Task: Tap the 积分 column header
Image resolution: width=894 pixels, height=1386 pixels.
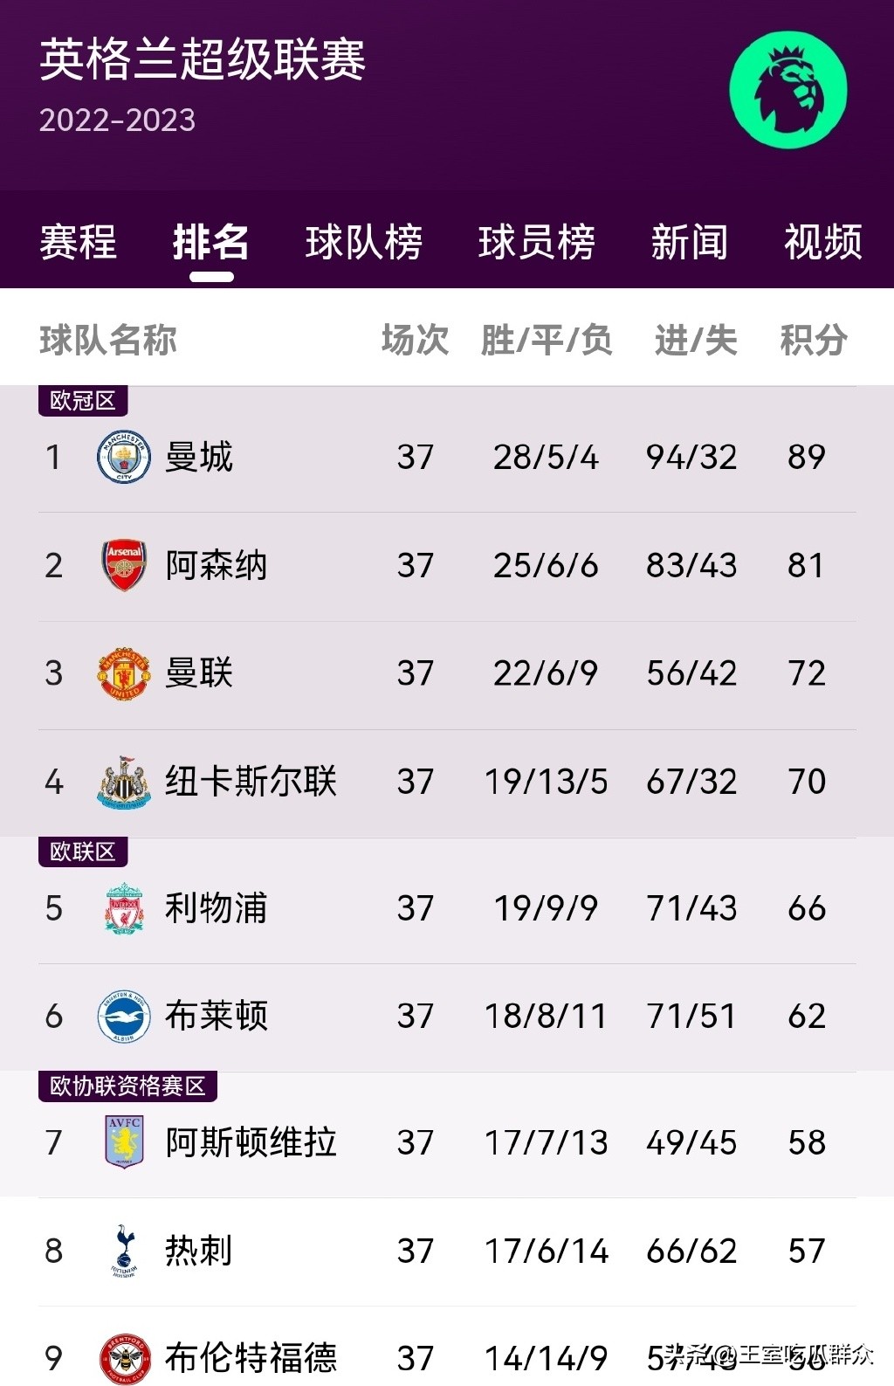Action: [x=813, y=340]
